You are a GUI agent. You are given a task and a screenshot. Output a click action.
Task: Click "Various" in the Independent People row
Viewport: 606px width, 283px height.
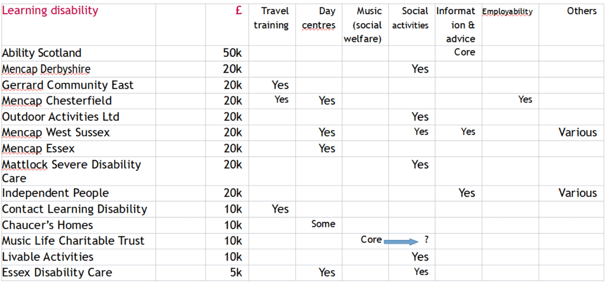(x=578, y=193)
